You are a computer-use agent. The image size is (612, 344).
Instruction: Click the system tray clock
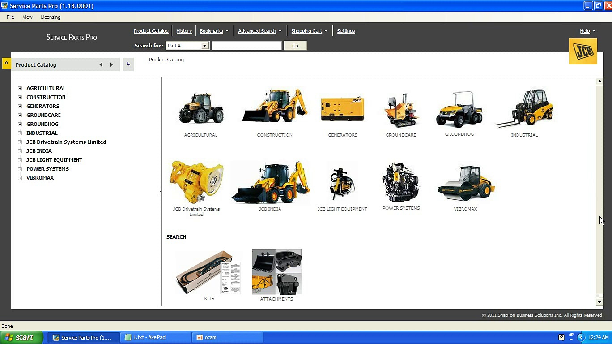pos(599,337)
